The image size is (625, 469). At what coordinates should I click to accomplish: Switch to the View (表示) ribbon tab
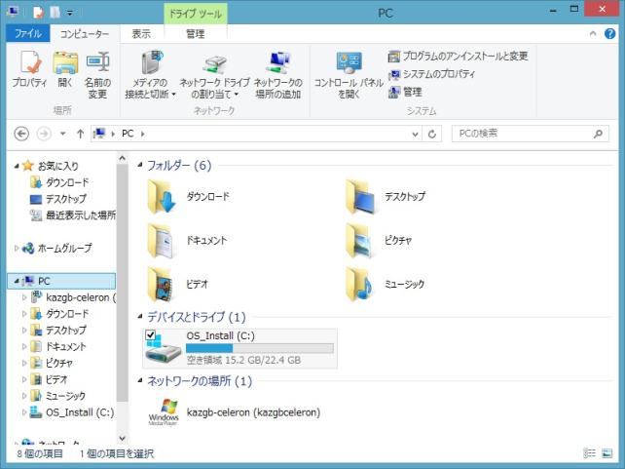click(141, 34)
